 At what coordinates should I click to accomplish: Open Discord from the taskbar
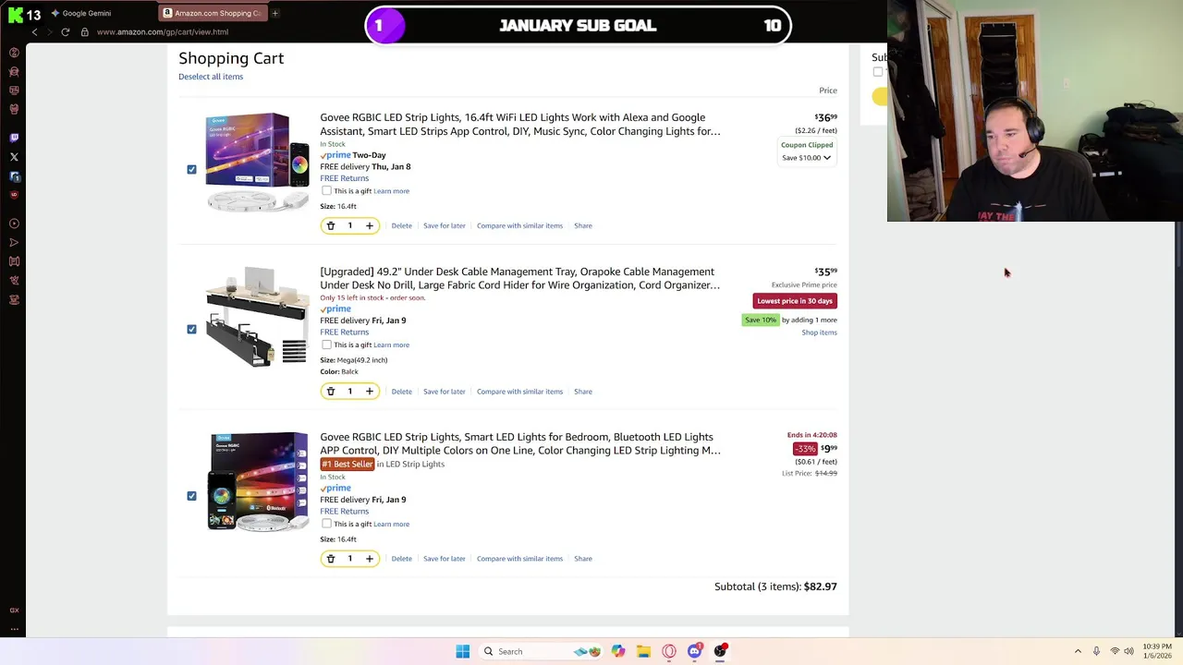point(694,651)
